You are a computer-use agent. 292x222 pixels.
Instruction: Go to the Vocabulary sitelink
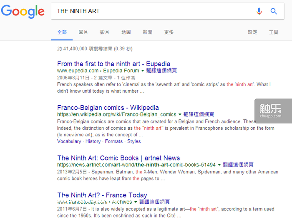click(69, 141)
